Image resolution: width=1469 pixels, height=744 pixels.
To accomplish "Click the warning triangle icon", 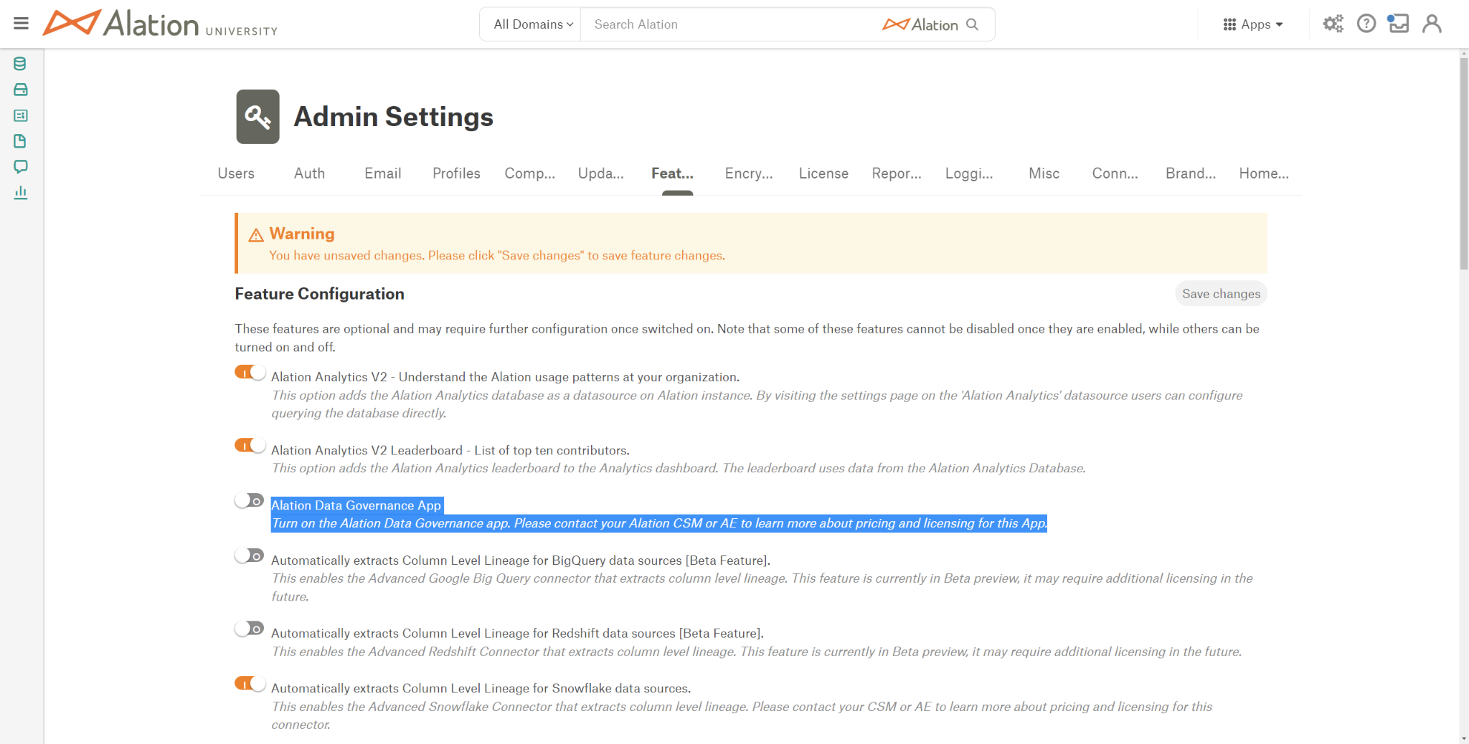I will click(256, 235).
